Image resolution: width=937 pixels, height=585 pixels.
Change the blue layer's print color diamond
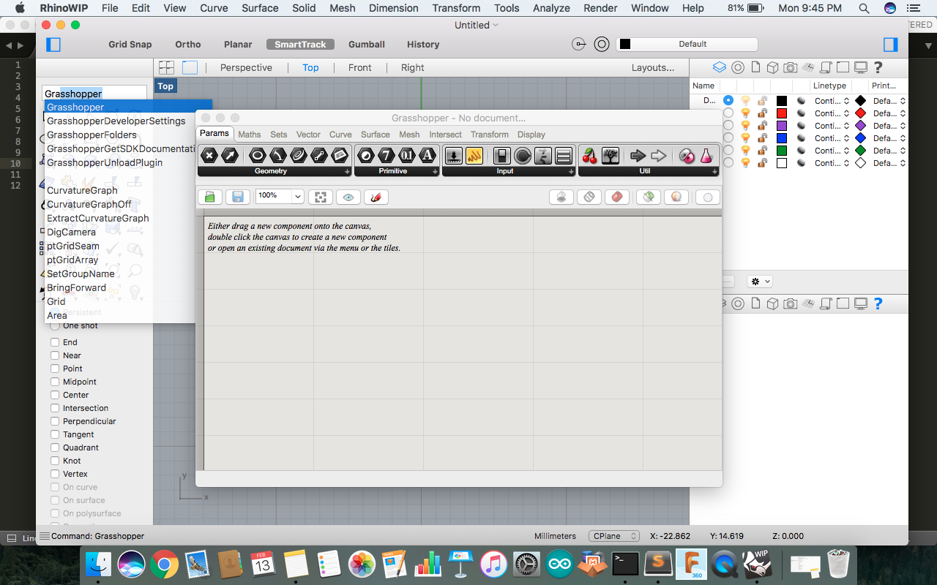tap(861, 138)
